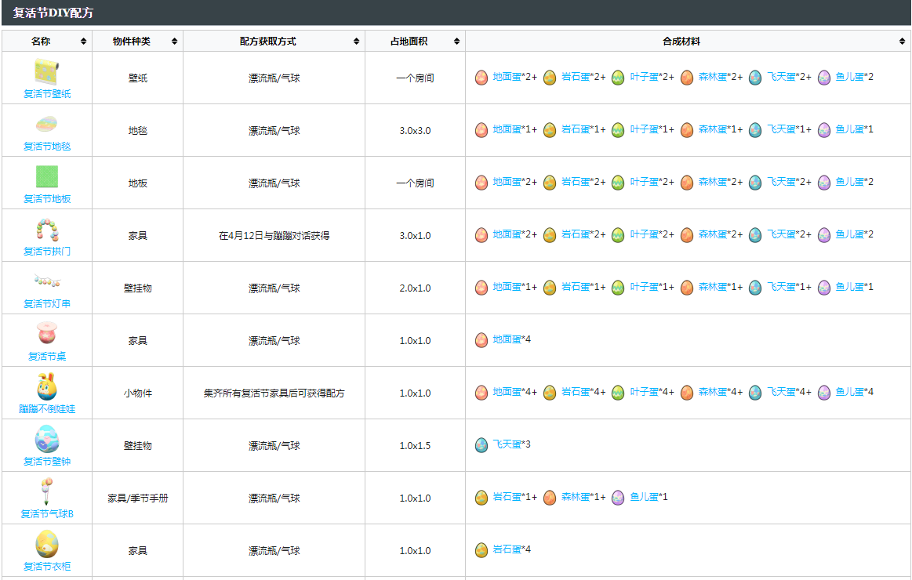Click the 复活节壁纸 wallpaper item icon
The image size is (912, 580).
pyautogui.click(x=46, y=72)
